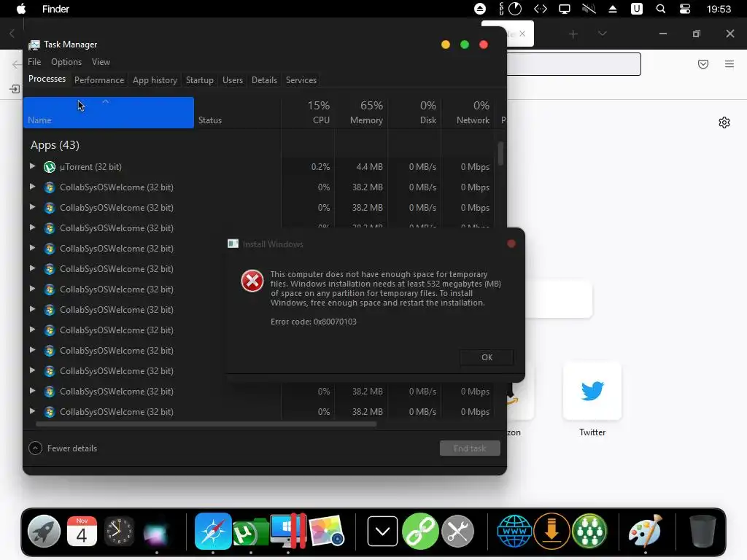Screen dimensions: 747x560
Task: Open browser settings gear on new tab page
Action: tap(724, 122)
